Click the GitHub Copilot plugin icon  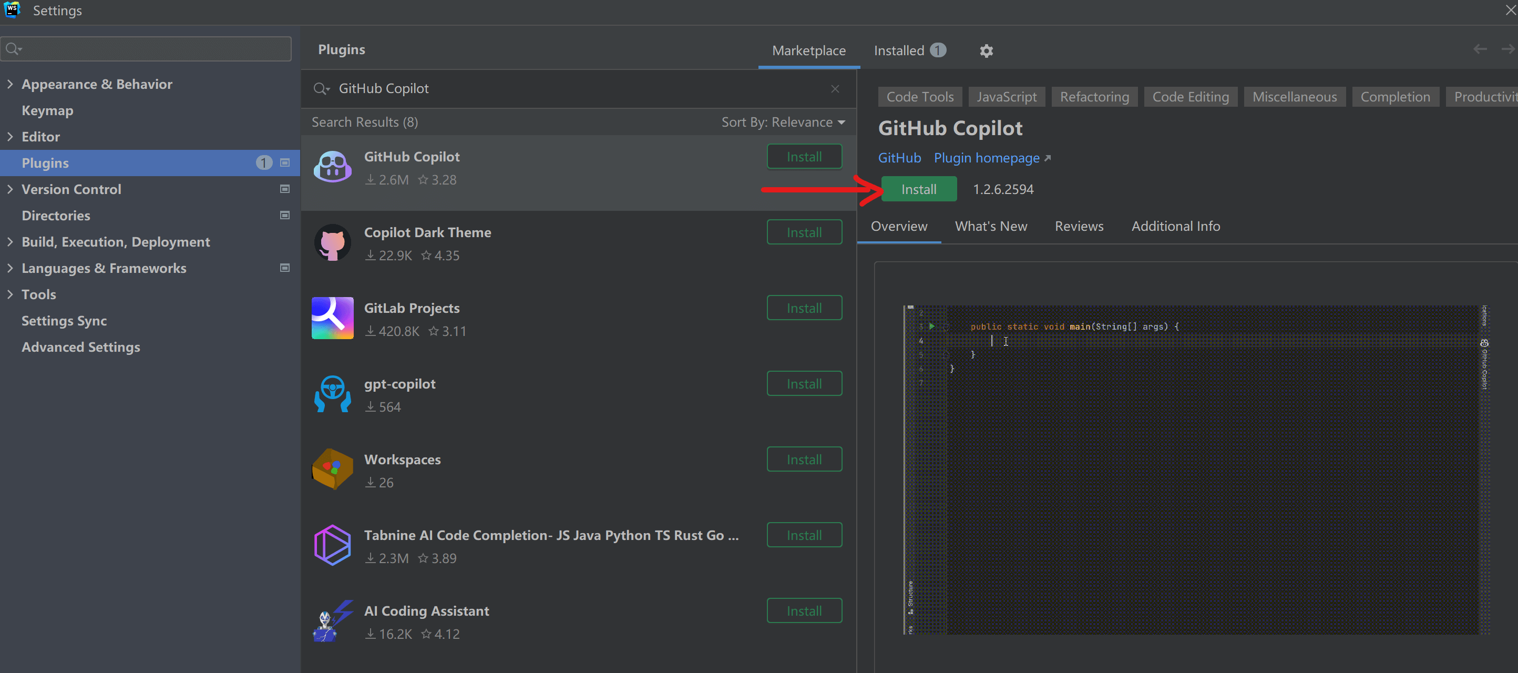point(332,167)
